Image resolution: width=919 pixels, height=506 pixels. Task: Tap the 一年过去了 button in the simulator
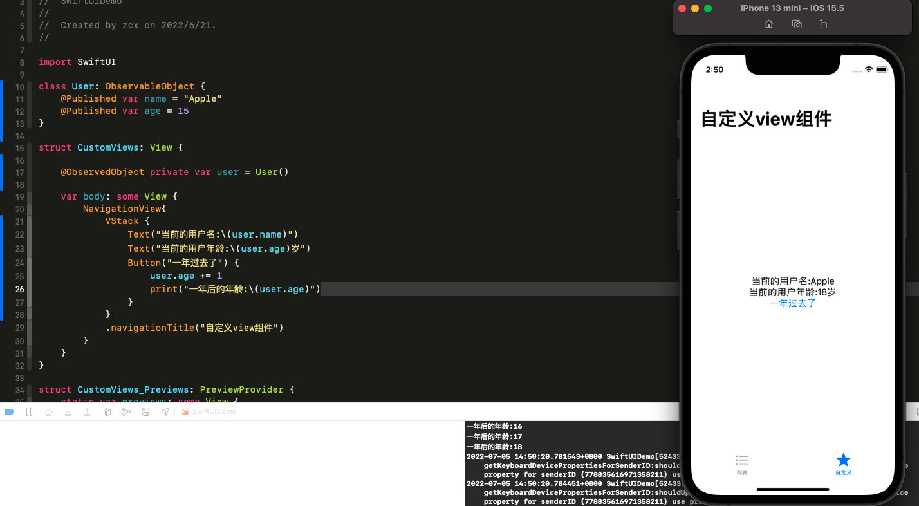coord(792,303)
